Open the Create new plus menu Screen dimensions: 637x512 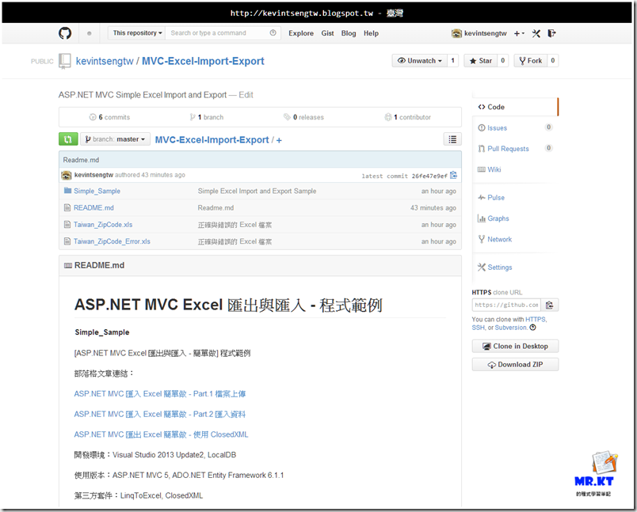tap(519, 33)
